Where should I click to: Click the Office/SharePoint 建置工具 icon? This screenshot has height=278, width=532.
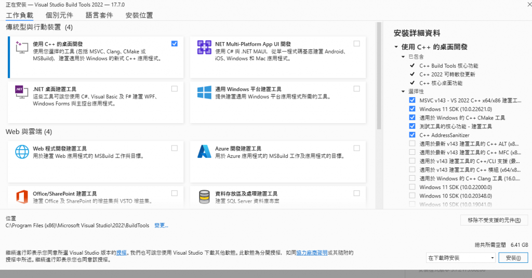click(x=22, y=197)
